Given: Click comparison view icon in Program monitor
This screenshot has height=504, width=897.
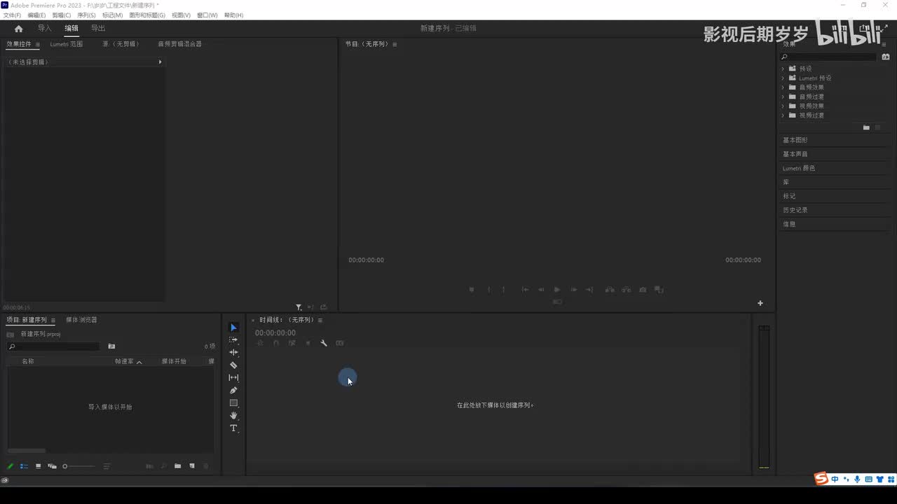Looking at the screenshot, I should pos(659,289).
